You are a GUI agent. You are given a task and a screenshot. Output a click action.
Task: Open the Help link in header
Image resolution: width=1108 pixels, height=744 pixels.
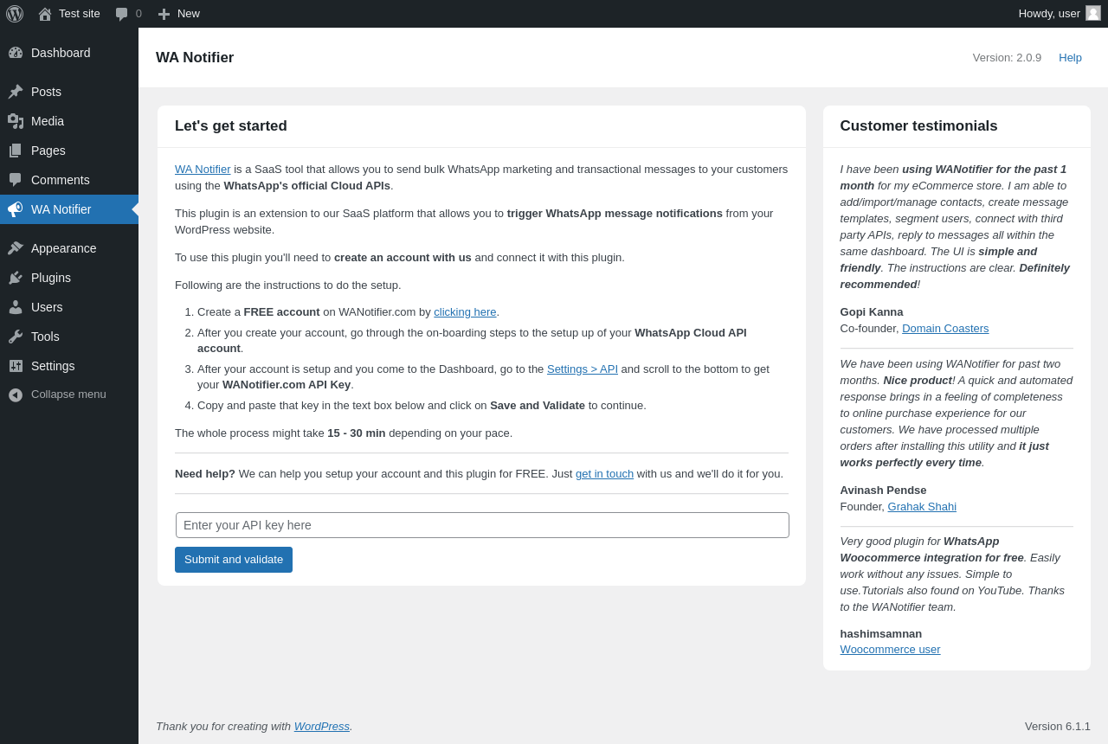[1070, 58]
